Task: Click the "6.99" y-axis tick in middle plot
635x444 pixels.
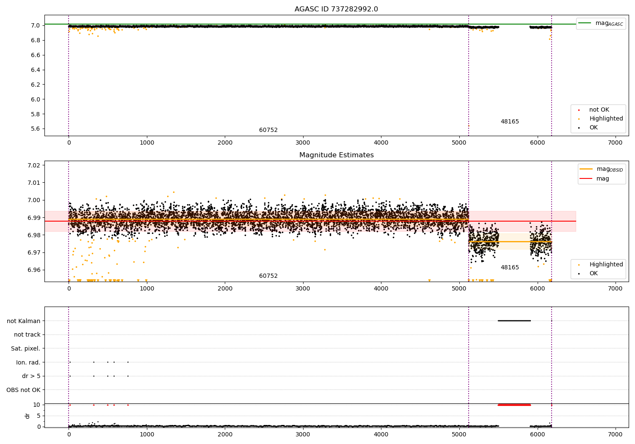Action: (34, 218)
